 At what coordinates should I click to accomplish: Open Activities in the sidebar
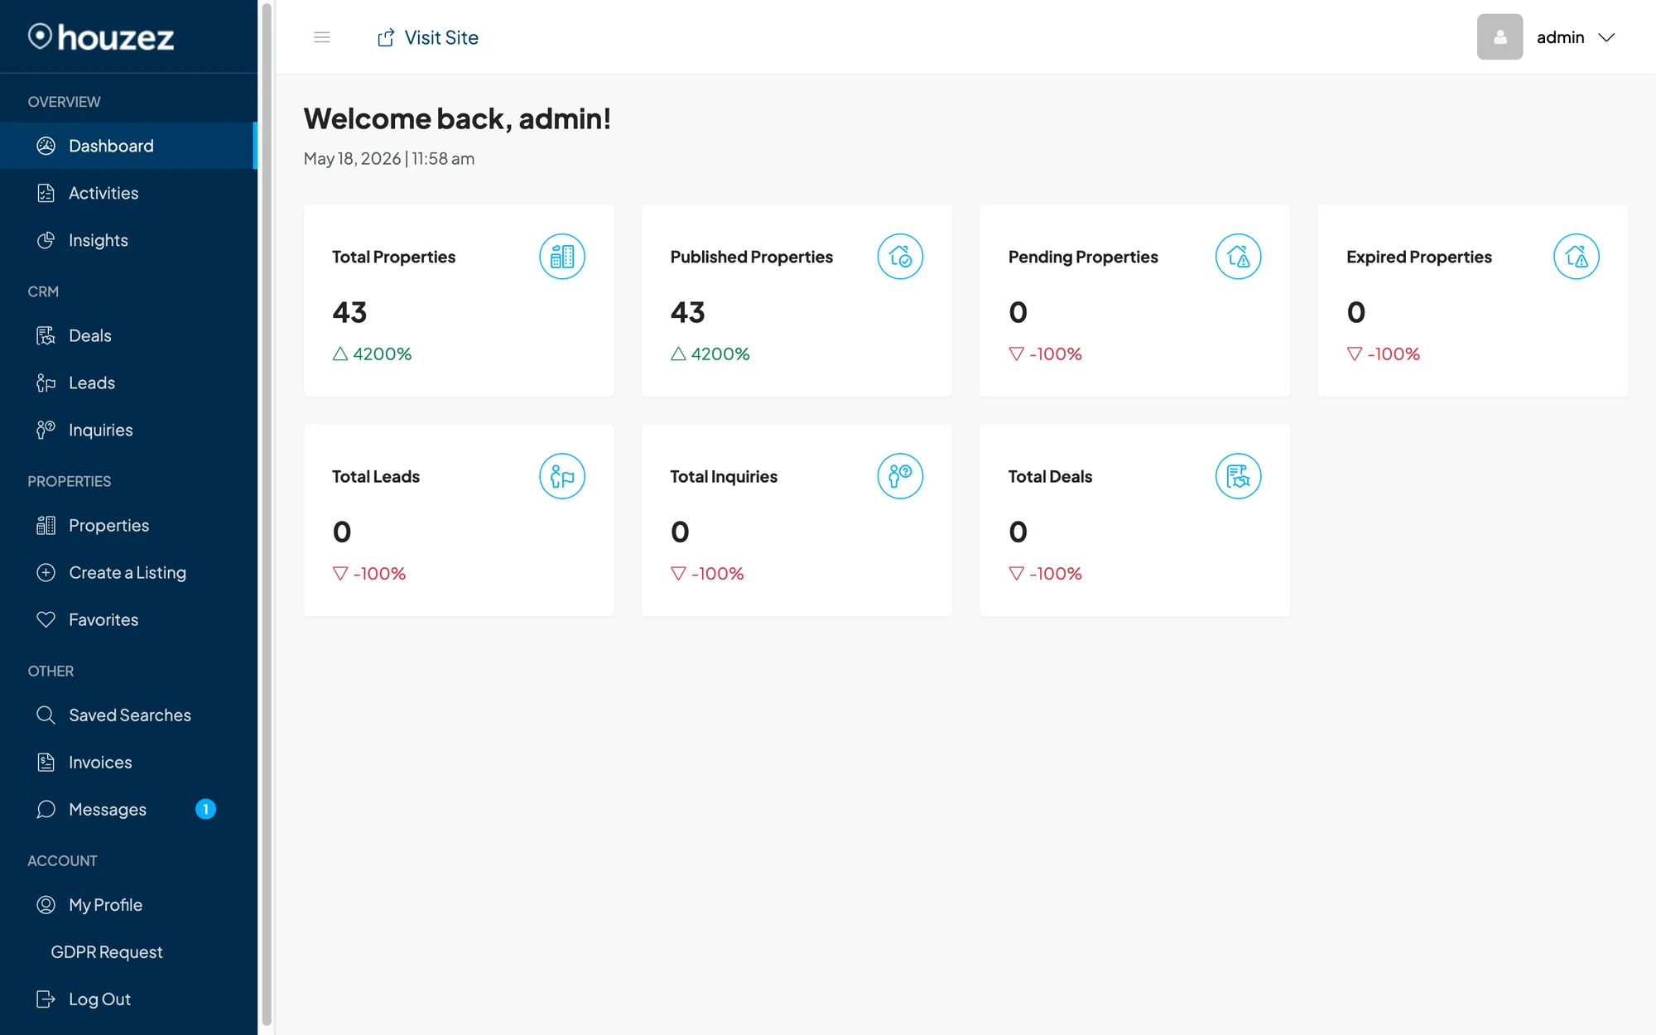coord(128,193)
